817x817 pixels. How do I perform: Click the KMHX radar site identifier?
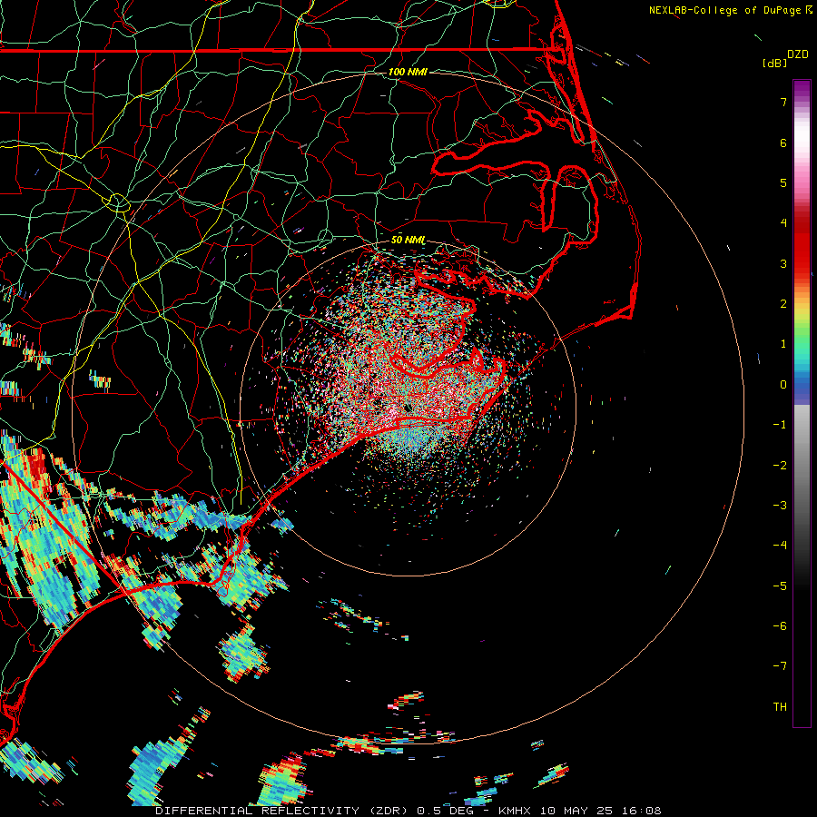515,811
